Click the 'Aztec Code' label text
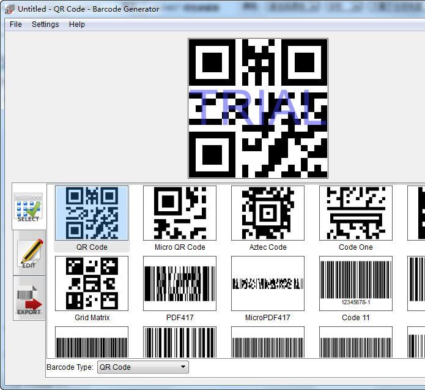Screen dimensions: 425x390 (268, 247)
